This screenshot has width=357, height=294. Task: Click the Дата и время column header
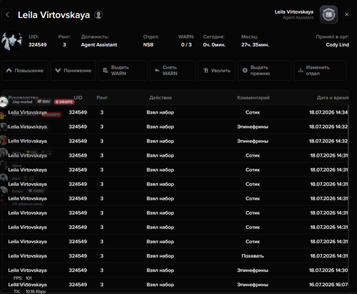click(x=333, y=98)
